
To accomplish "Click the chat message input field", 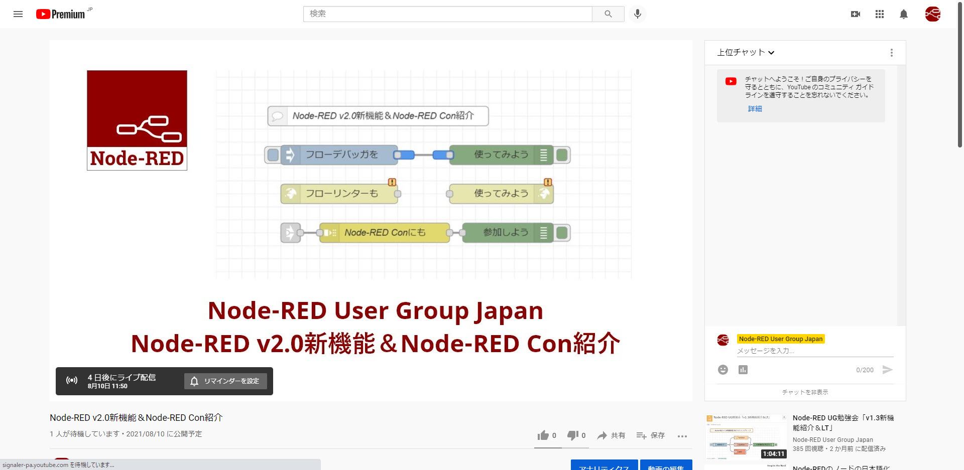I will click(x=814, y=351).
